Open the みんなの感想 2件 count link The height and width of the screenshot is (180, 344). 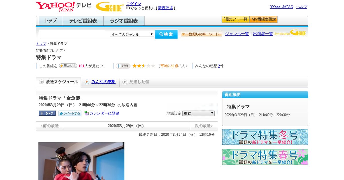click(x=219, y=66)
